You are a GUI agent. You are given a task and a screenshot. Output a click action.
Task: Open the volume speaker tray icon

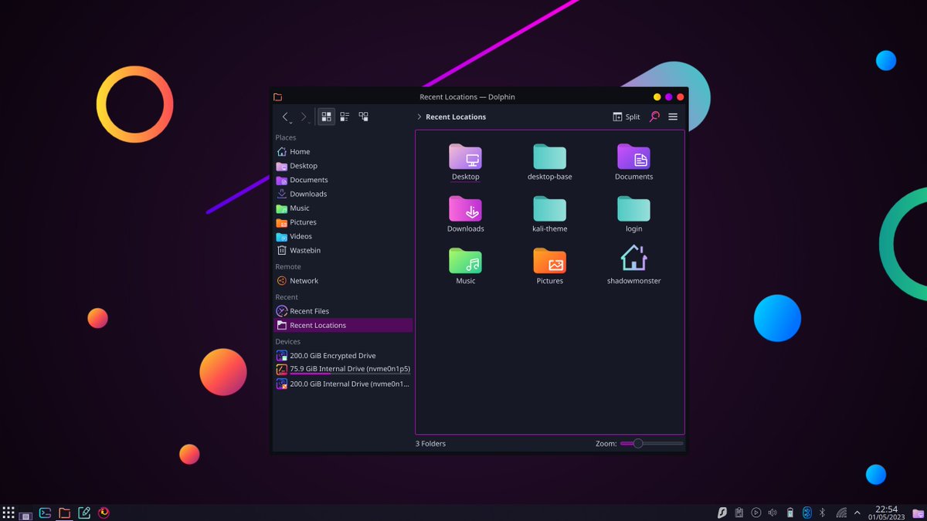coord(772,513)
